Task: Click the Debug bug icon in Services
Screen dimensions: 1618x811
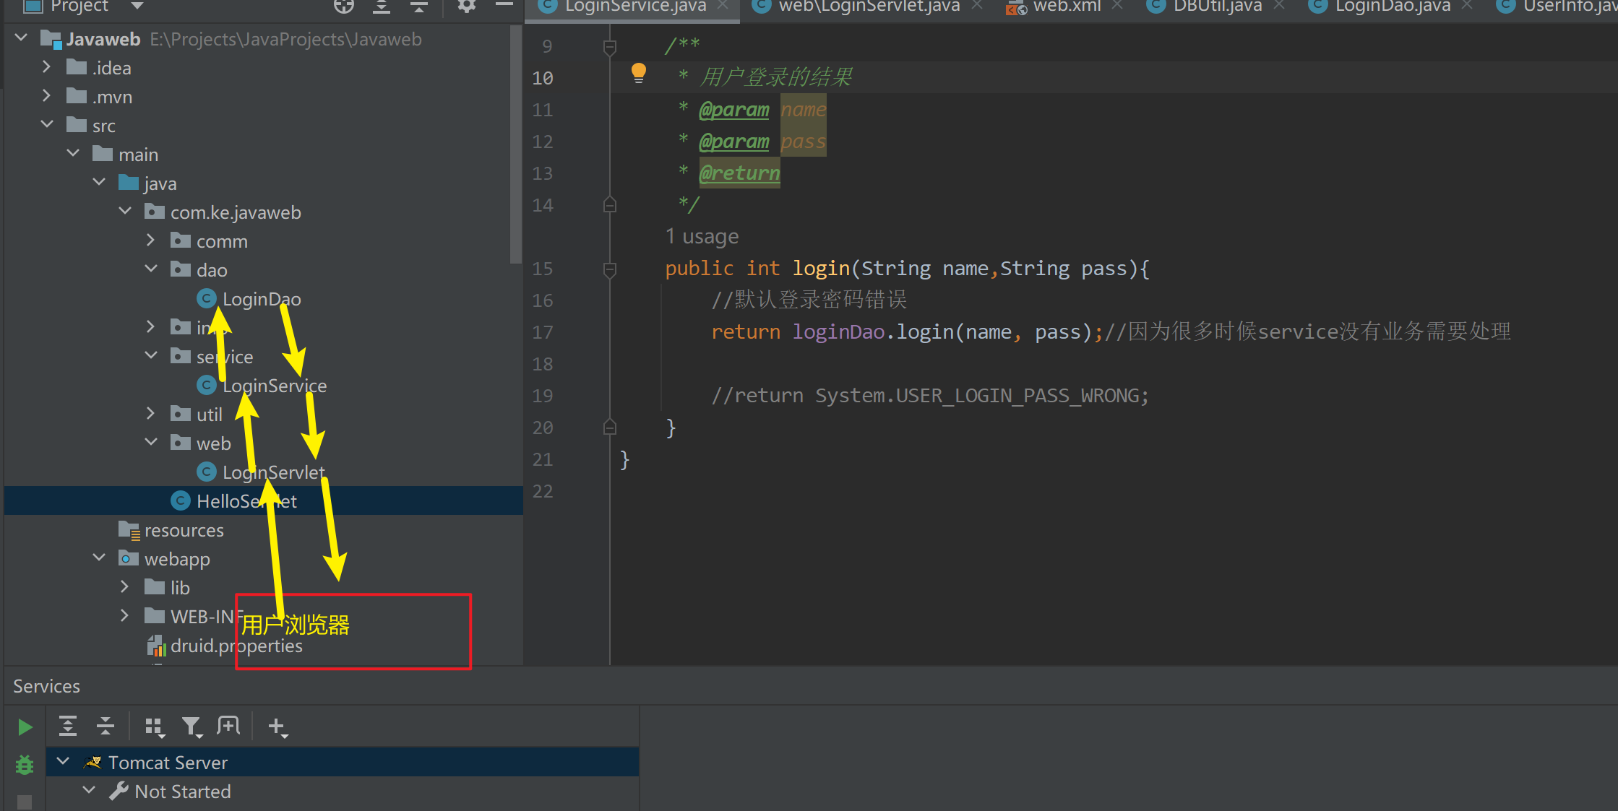Action: tap(25, 764)
